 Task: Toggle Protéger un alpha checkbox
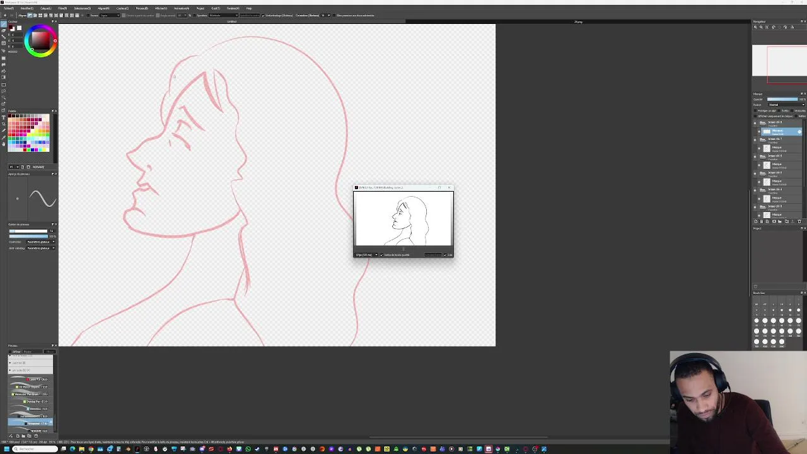[755, 111]
